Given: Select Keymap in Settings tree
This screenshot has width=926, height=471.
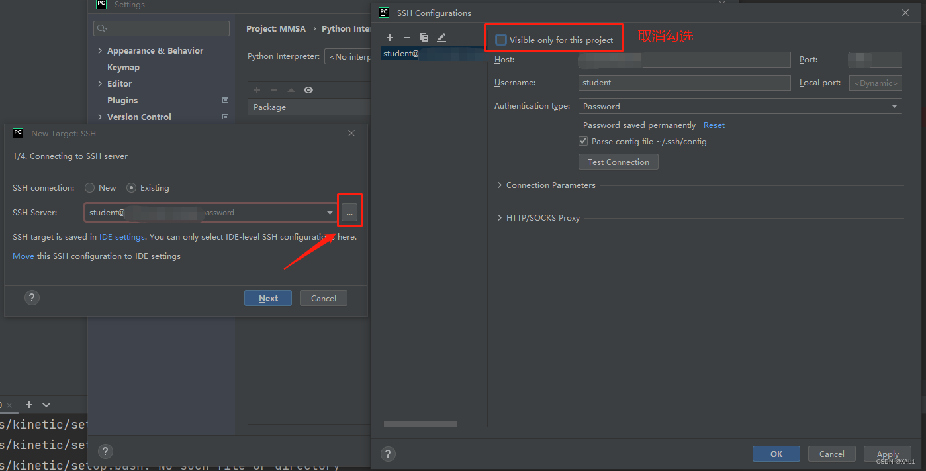Looking at the screenshot, I should click(x=123, y=68).
